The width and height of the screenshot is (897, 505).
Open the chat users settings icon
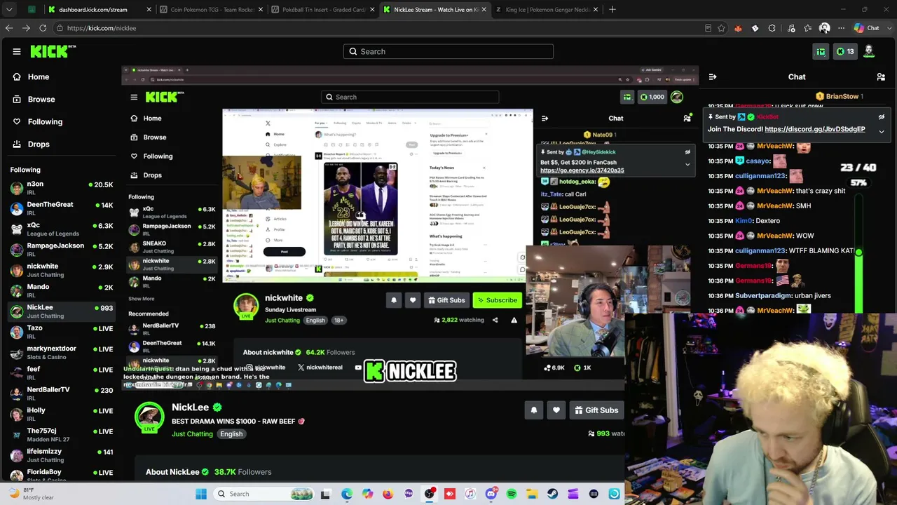[881, 76]
